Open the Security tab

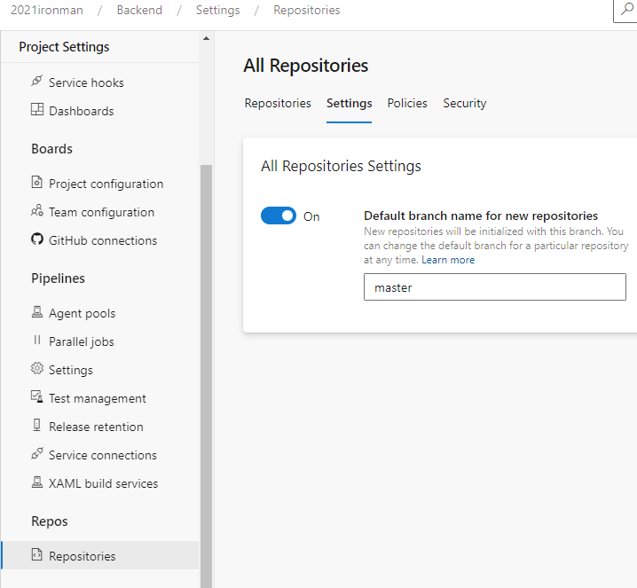tap(465, 103)
